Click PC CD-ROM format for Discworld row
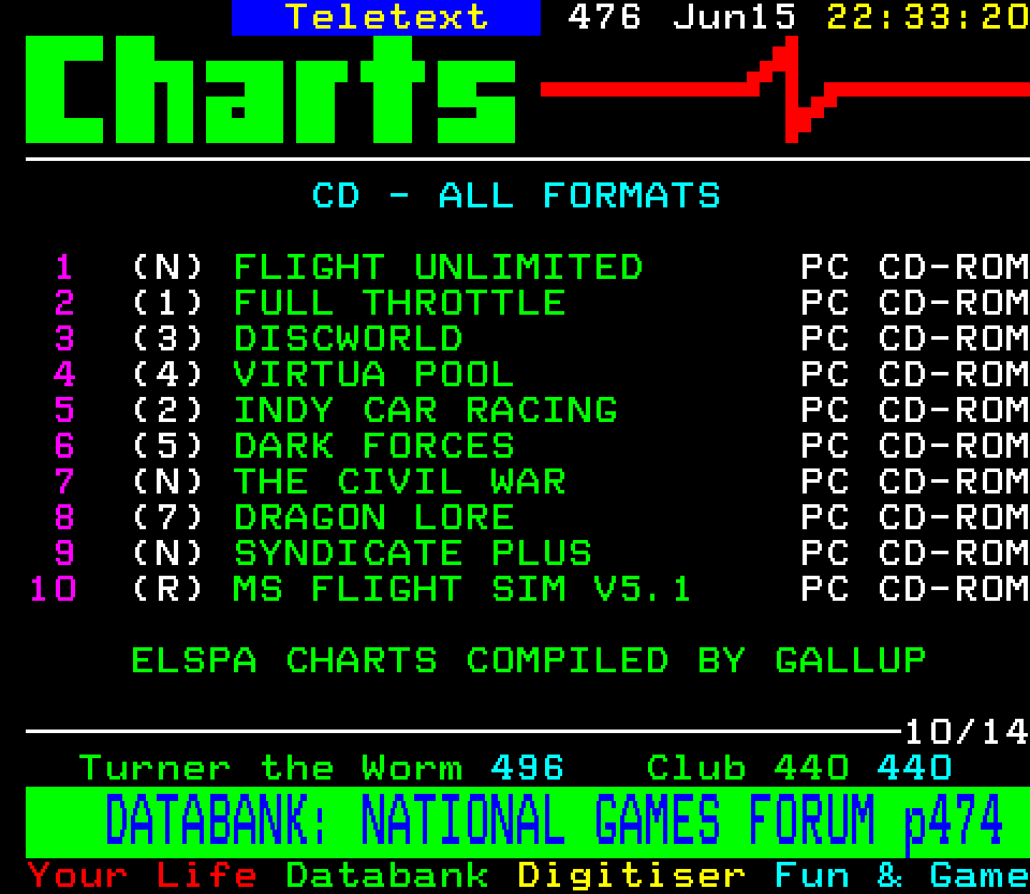 click(x=915, y=339)
